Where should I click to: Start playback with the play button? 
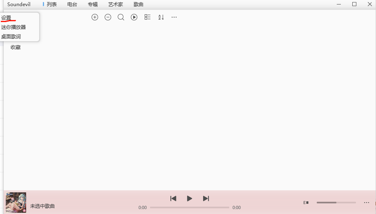(x=190, y=198)
